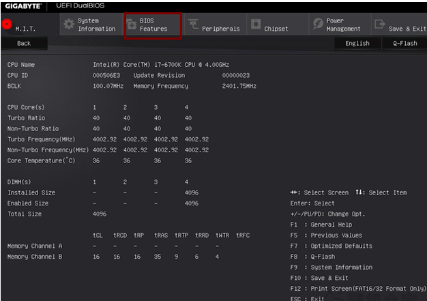Click the red M.I.T. tab icon

point(8,24)
